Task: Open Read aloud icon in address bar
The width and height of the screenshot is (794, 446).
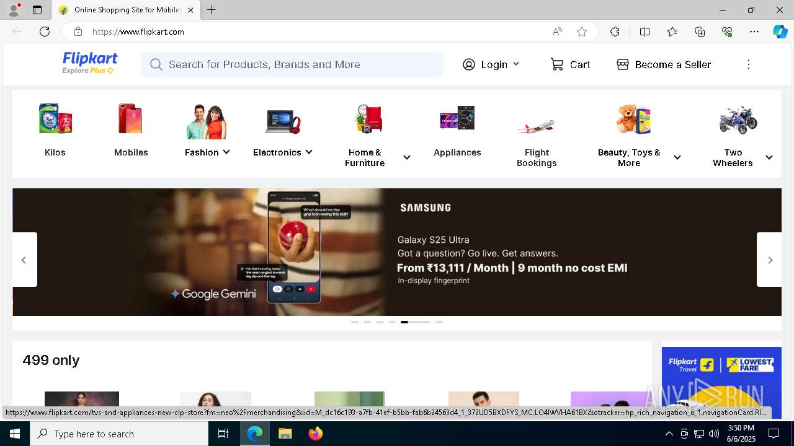Action: click(x=557, y=32)
